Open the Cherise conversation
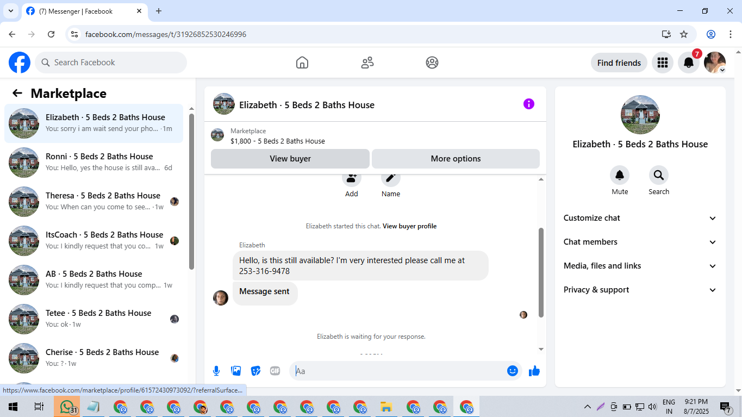The height and width of the screenshot is (417, 742). [93, 358]
